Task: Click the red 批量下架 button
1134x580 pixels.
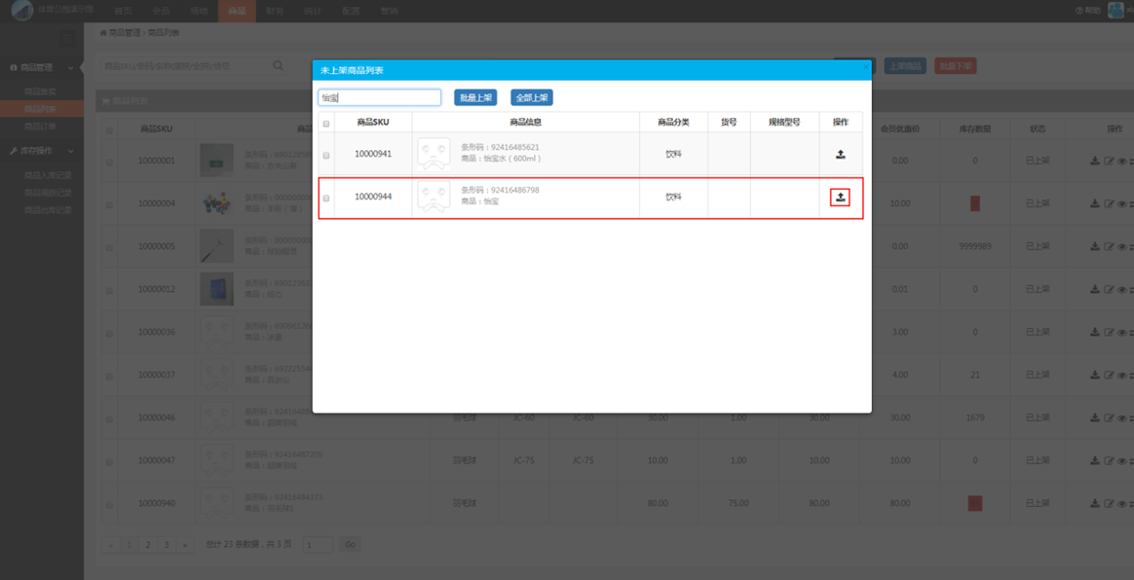Action: coord(956,66)
